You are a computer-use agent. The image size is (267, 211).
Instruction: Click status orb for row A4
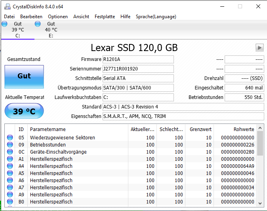[x=10, y=166]
